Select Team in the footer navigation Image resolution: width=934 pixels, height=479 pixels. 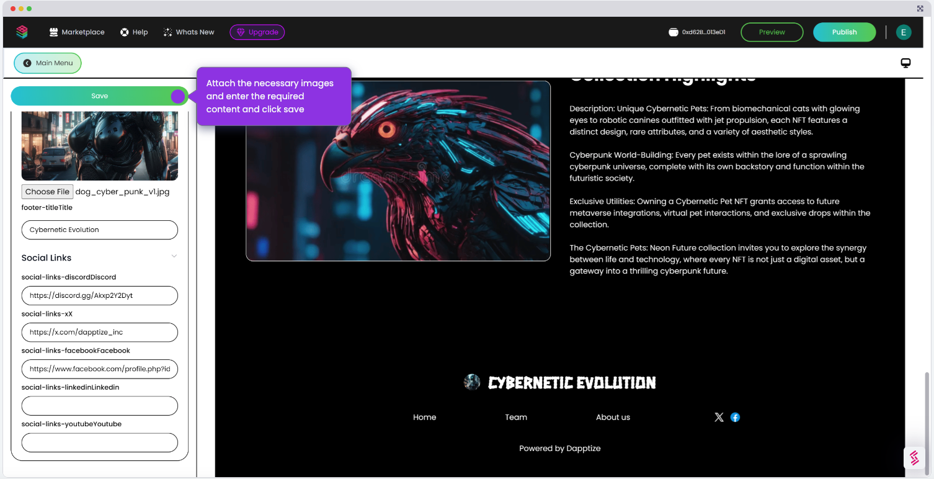(516, 417)
